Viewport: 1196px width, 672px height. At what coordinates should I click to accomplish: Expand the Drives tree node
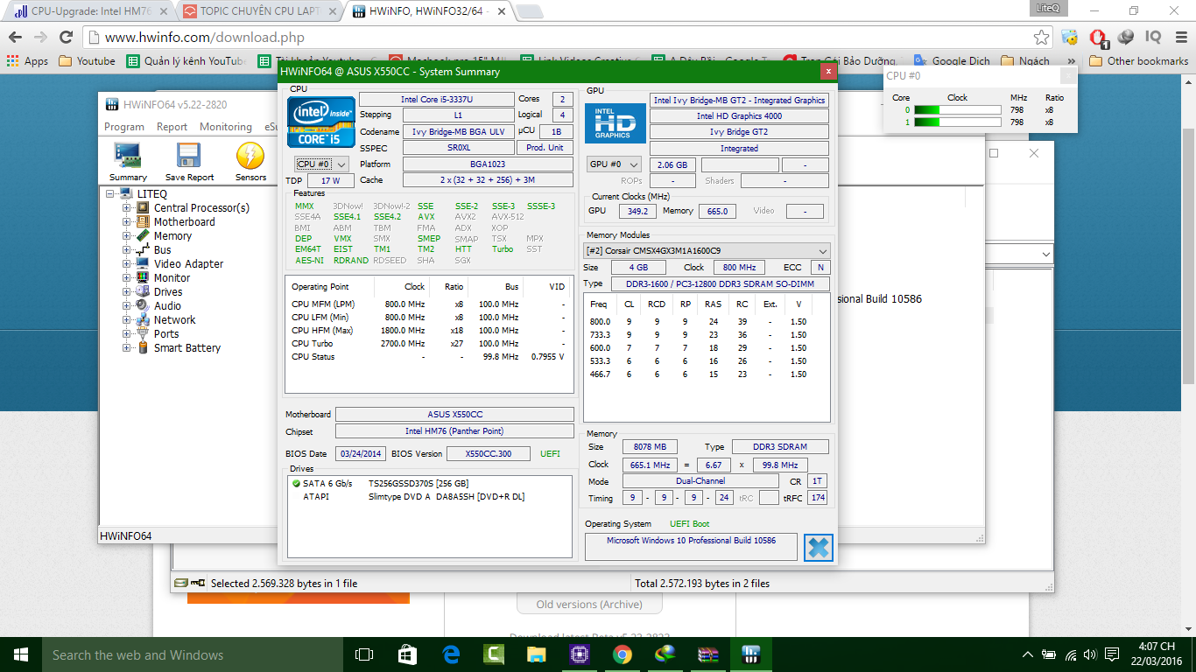(127, 292)
